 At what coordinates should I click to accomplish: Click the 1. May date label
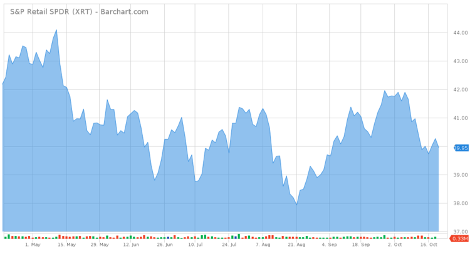pos(33,245)
